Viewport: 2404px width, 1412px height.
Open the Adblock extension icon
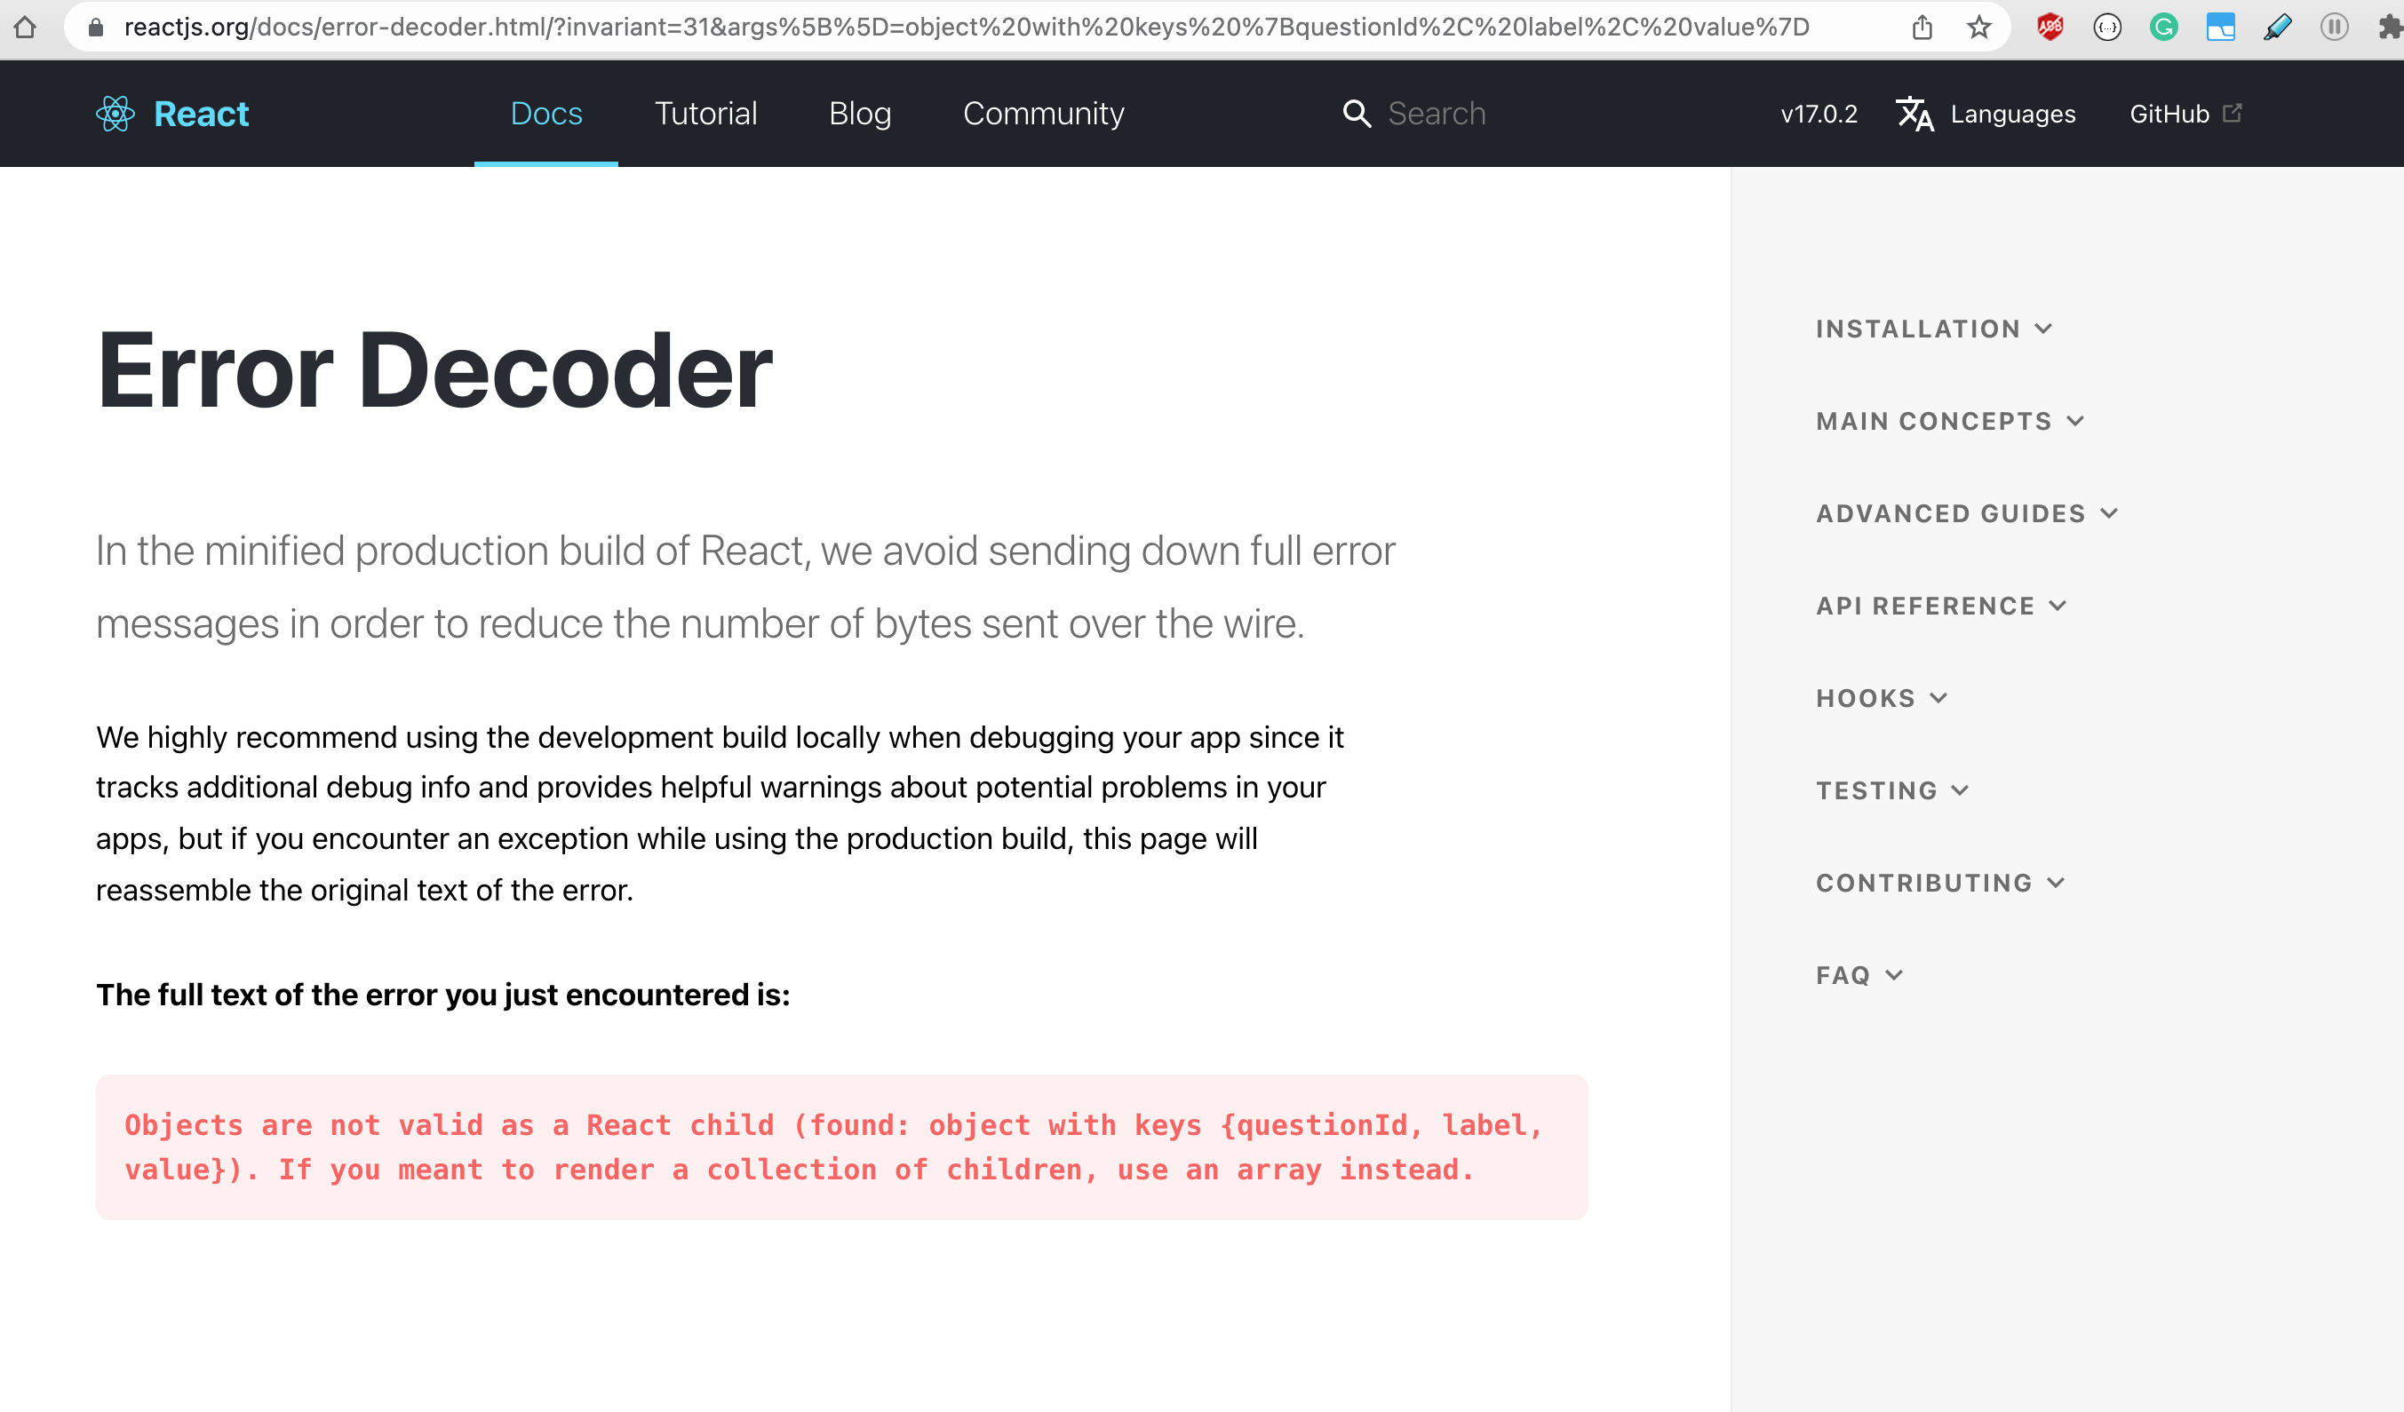coord(2050,27)
